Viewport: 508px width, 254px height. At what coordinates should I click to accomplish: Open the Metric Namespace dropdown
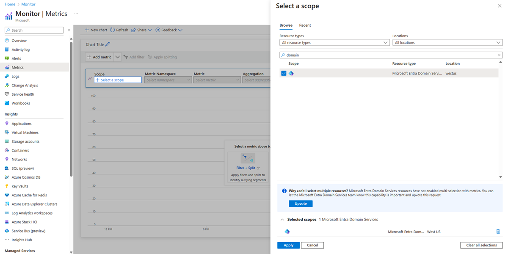168,80
